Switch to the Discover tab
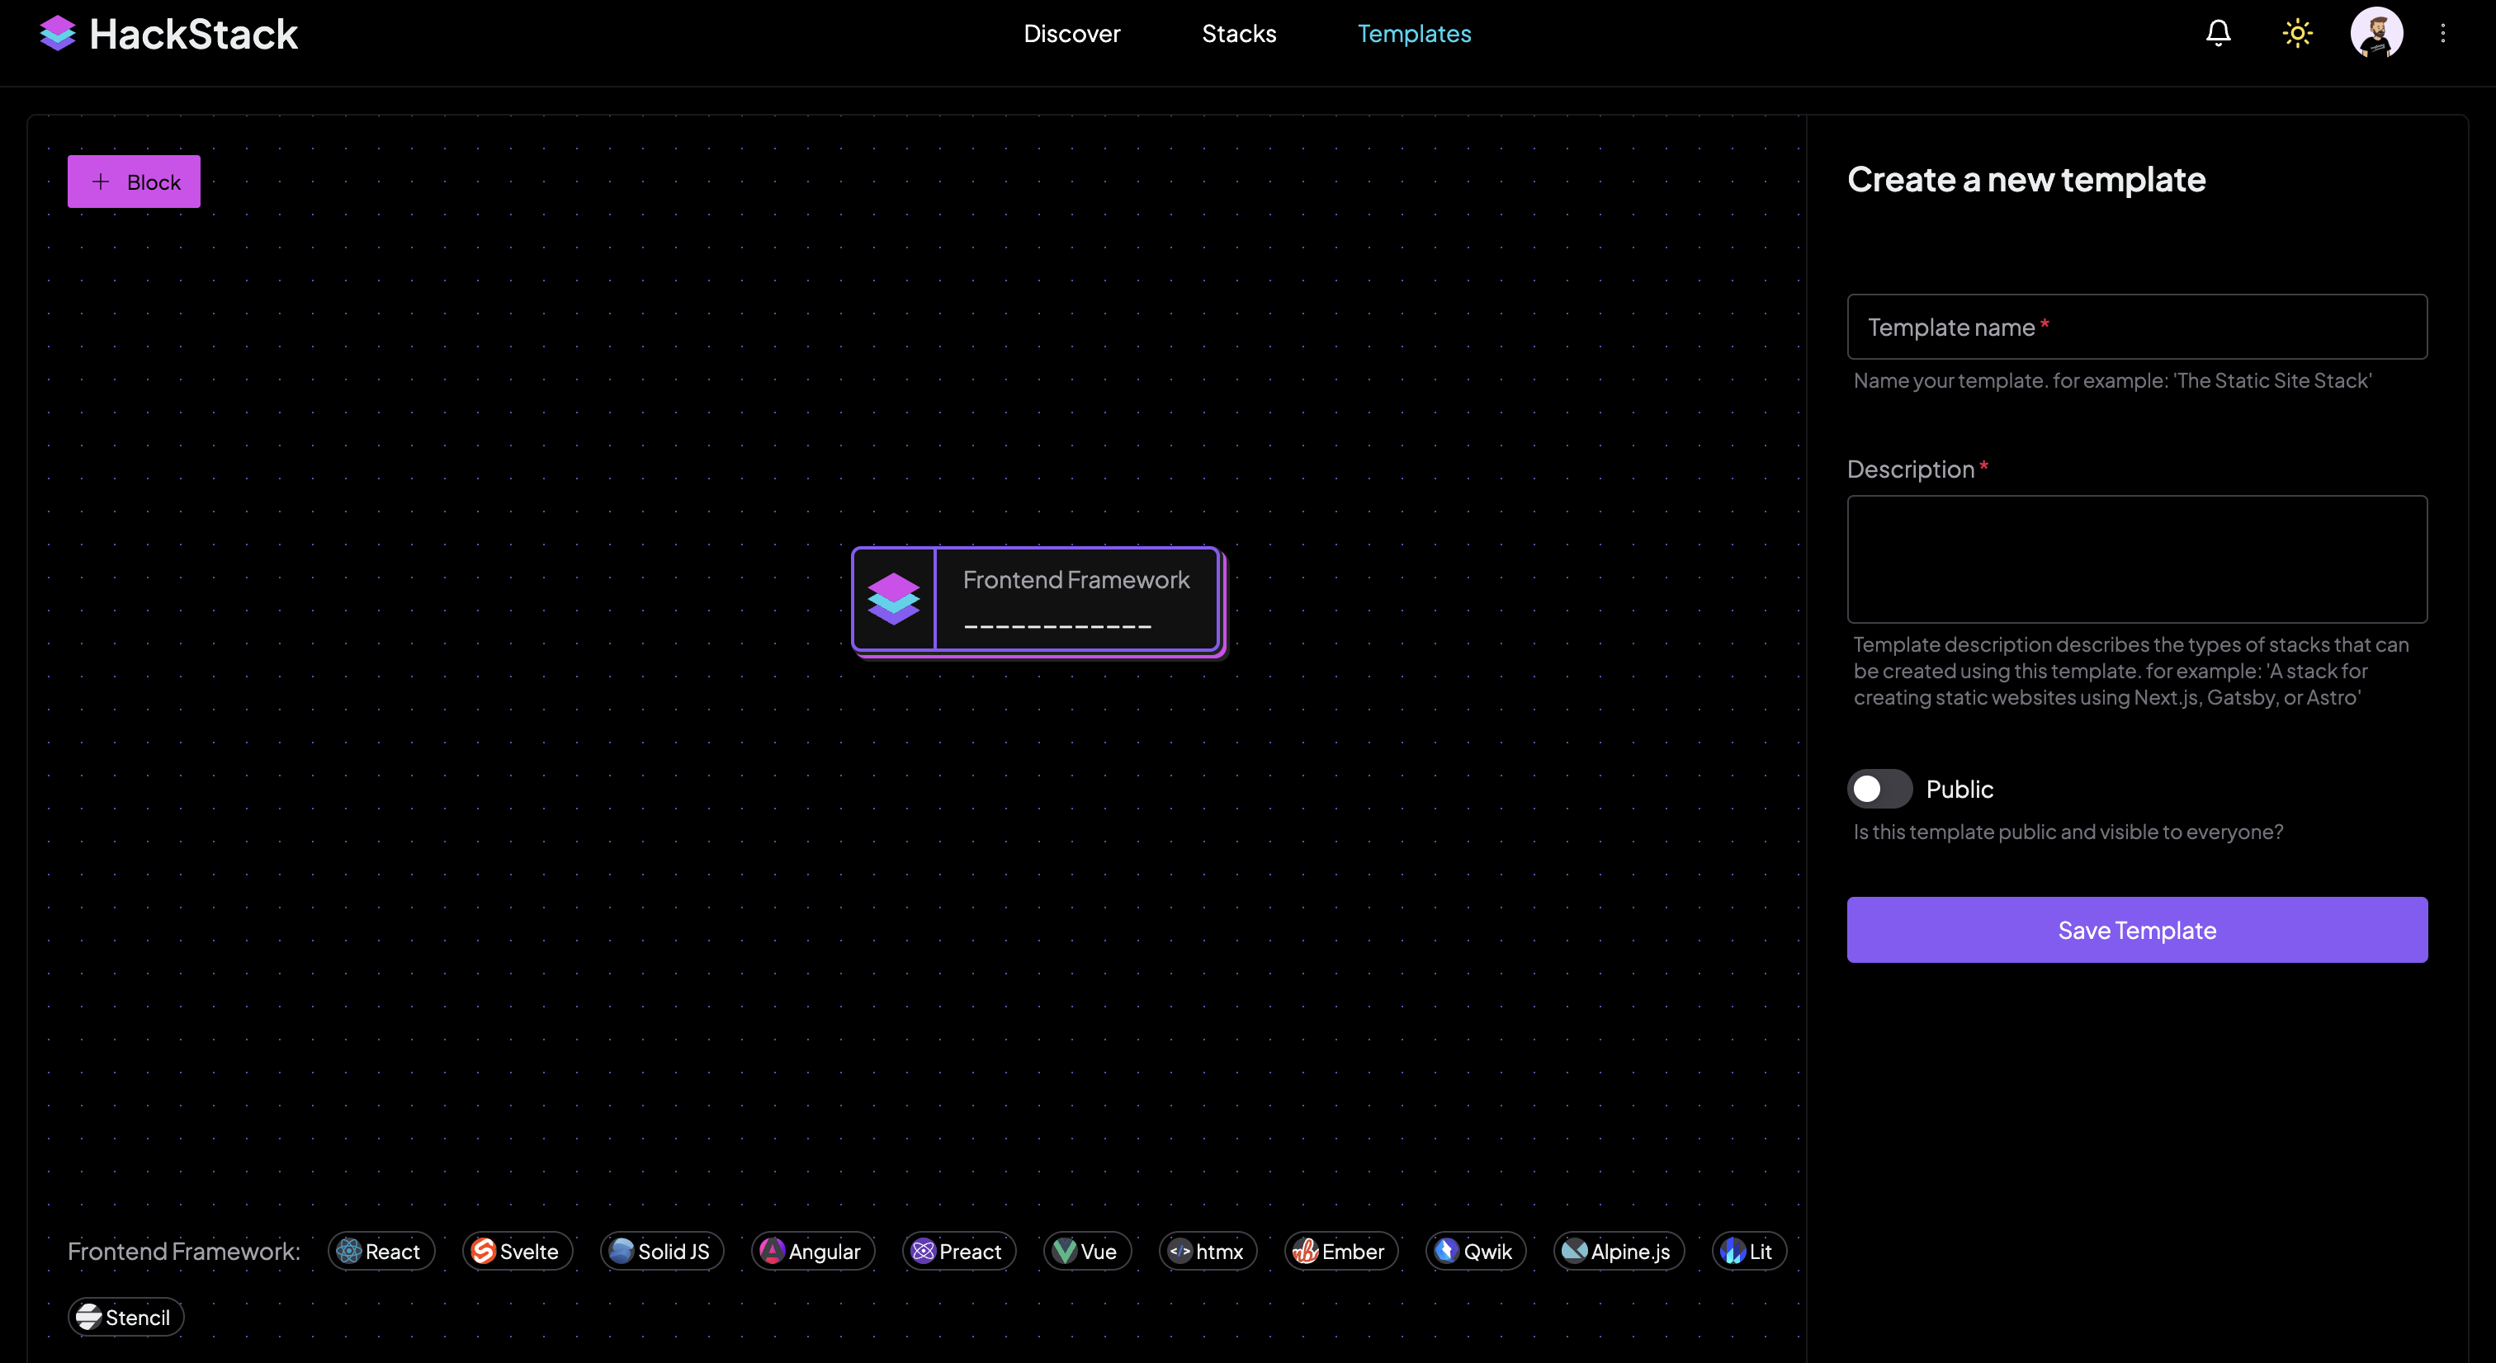 (x=1071, y=33)
